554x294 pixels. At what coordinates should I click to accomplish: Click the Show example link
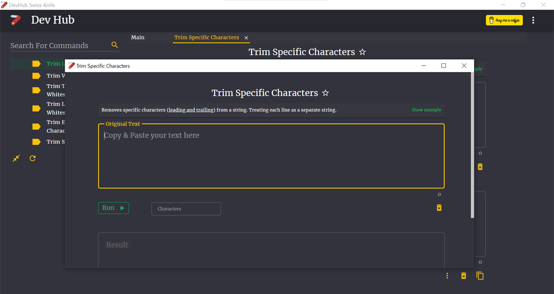426,110
